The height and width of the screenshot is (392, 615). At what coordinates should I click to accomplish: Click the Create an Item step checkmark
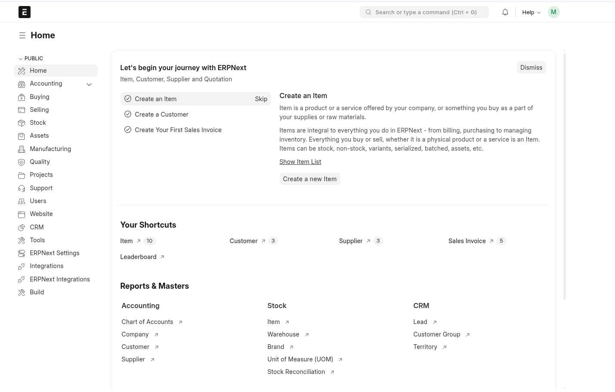pos(128,99)
